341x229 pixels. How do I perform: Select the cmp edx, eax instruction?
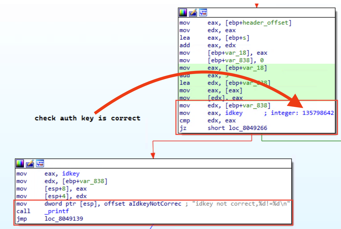208,121
